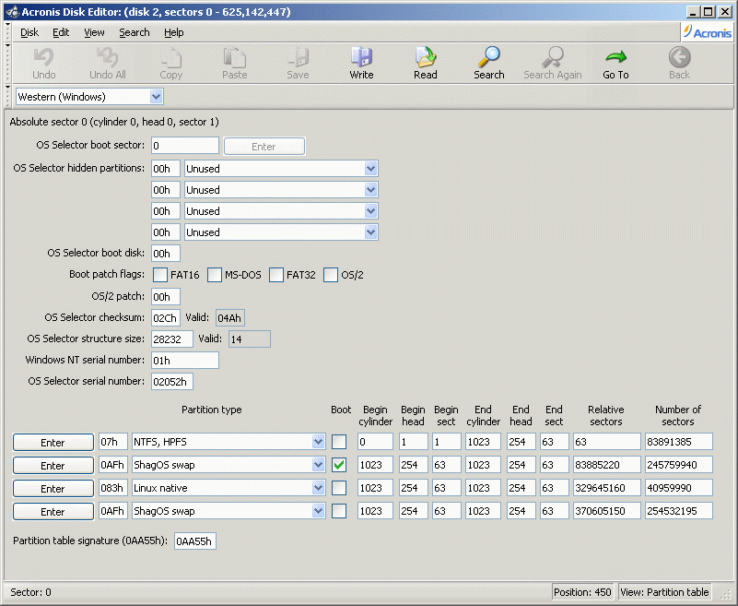Click the OS Selector boot disk 00h field
This screenshot has width=738, height=606.
[x=166, y=253]
